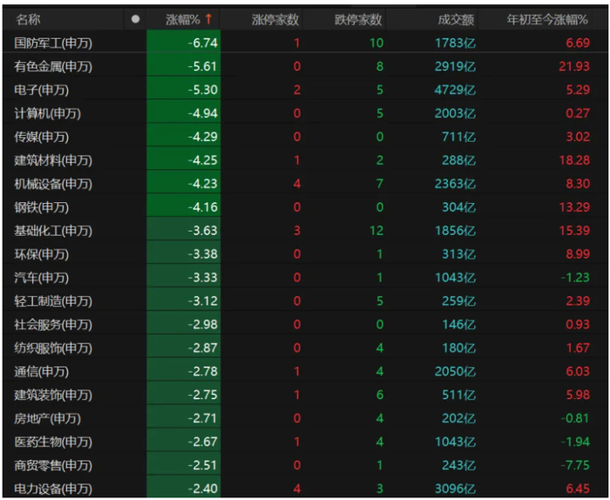Open the 环保(申万) sector
This screenshot has height=500, width=610.
pyautogui.click(x=42, y=254)
